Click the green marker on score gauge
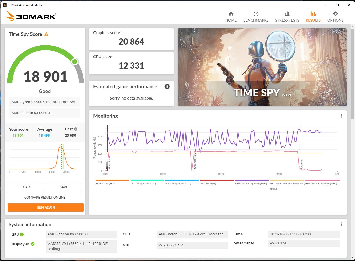Viewport: 355px width, 261px height. 75,62
